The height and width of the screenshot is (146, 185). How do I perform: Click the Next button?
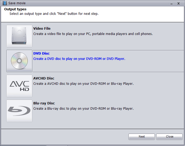tap(142, 137)
